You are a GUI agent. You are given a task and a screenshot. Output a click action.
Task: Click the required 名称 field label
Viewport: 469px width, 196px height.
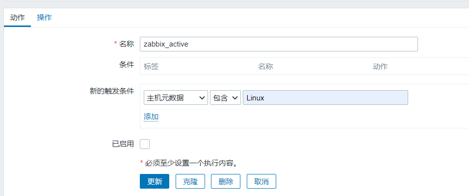pos(126,44)
